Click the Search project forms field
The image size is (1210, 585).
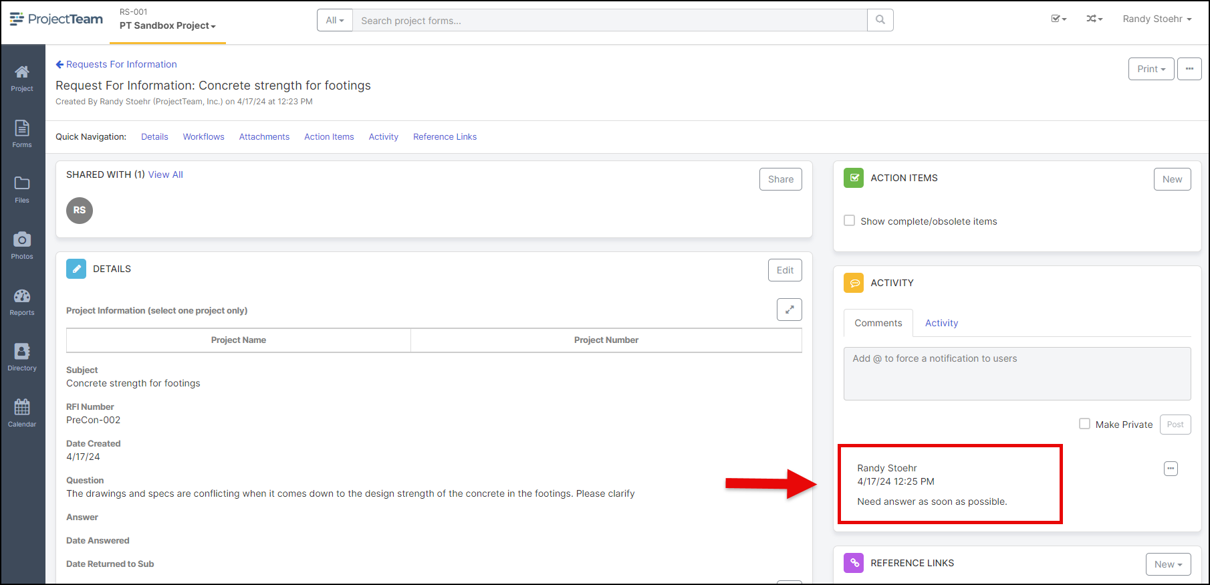(x=610, y=20)
